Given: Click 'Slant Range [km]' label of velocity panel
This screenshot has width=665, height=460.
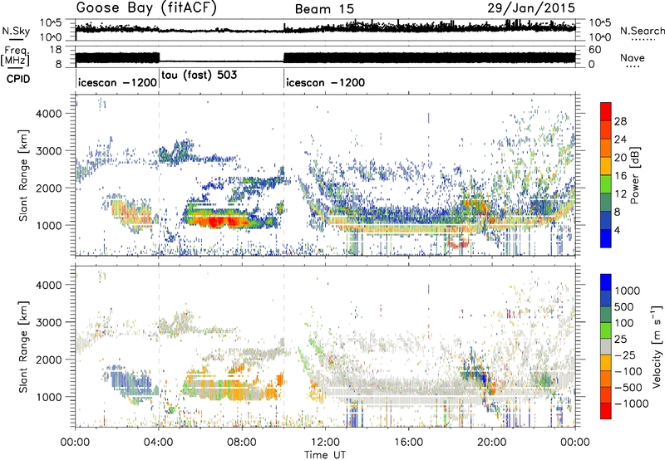Looking at the screenshot, I should (23, 347).
